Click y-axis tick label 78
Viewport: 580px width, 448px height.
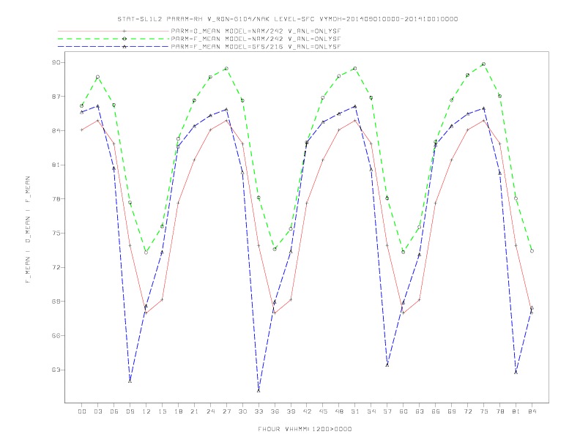point(56,199)
